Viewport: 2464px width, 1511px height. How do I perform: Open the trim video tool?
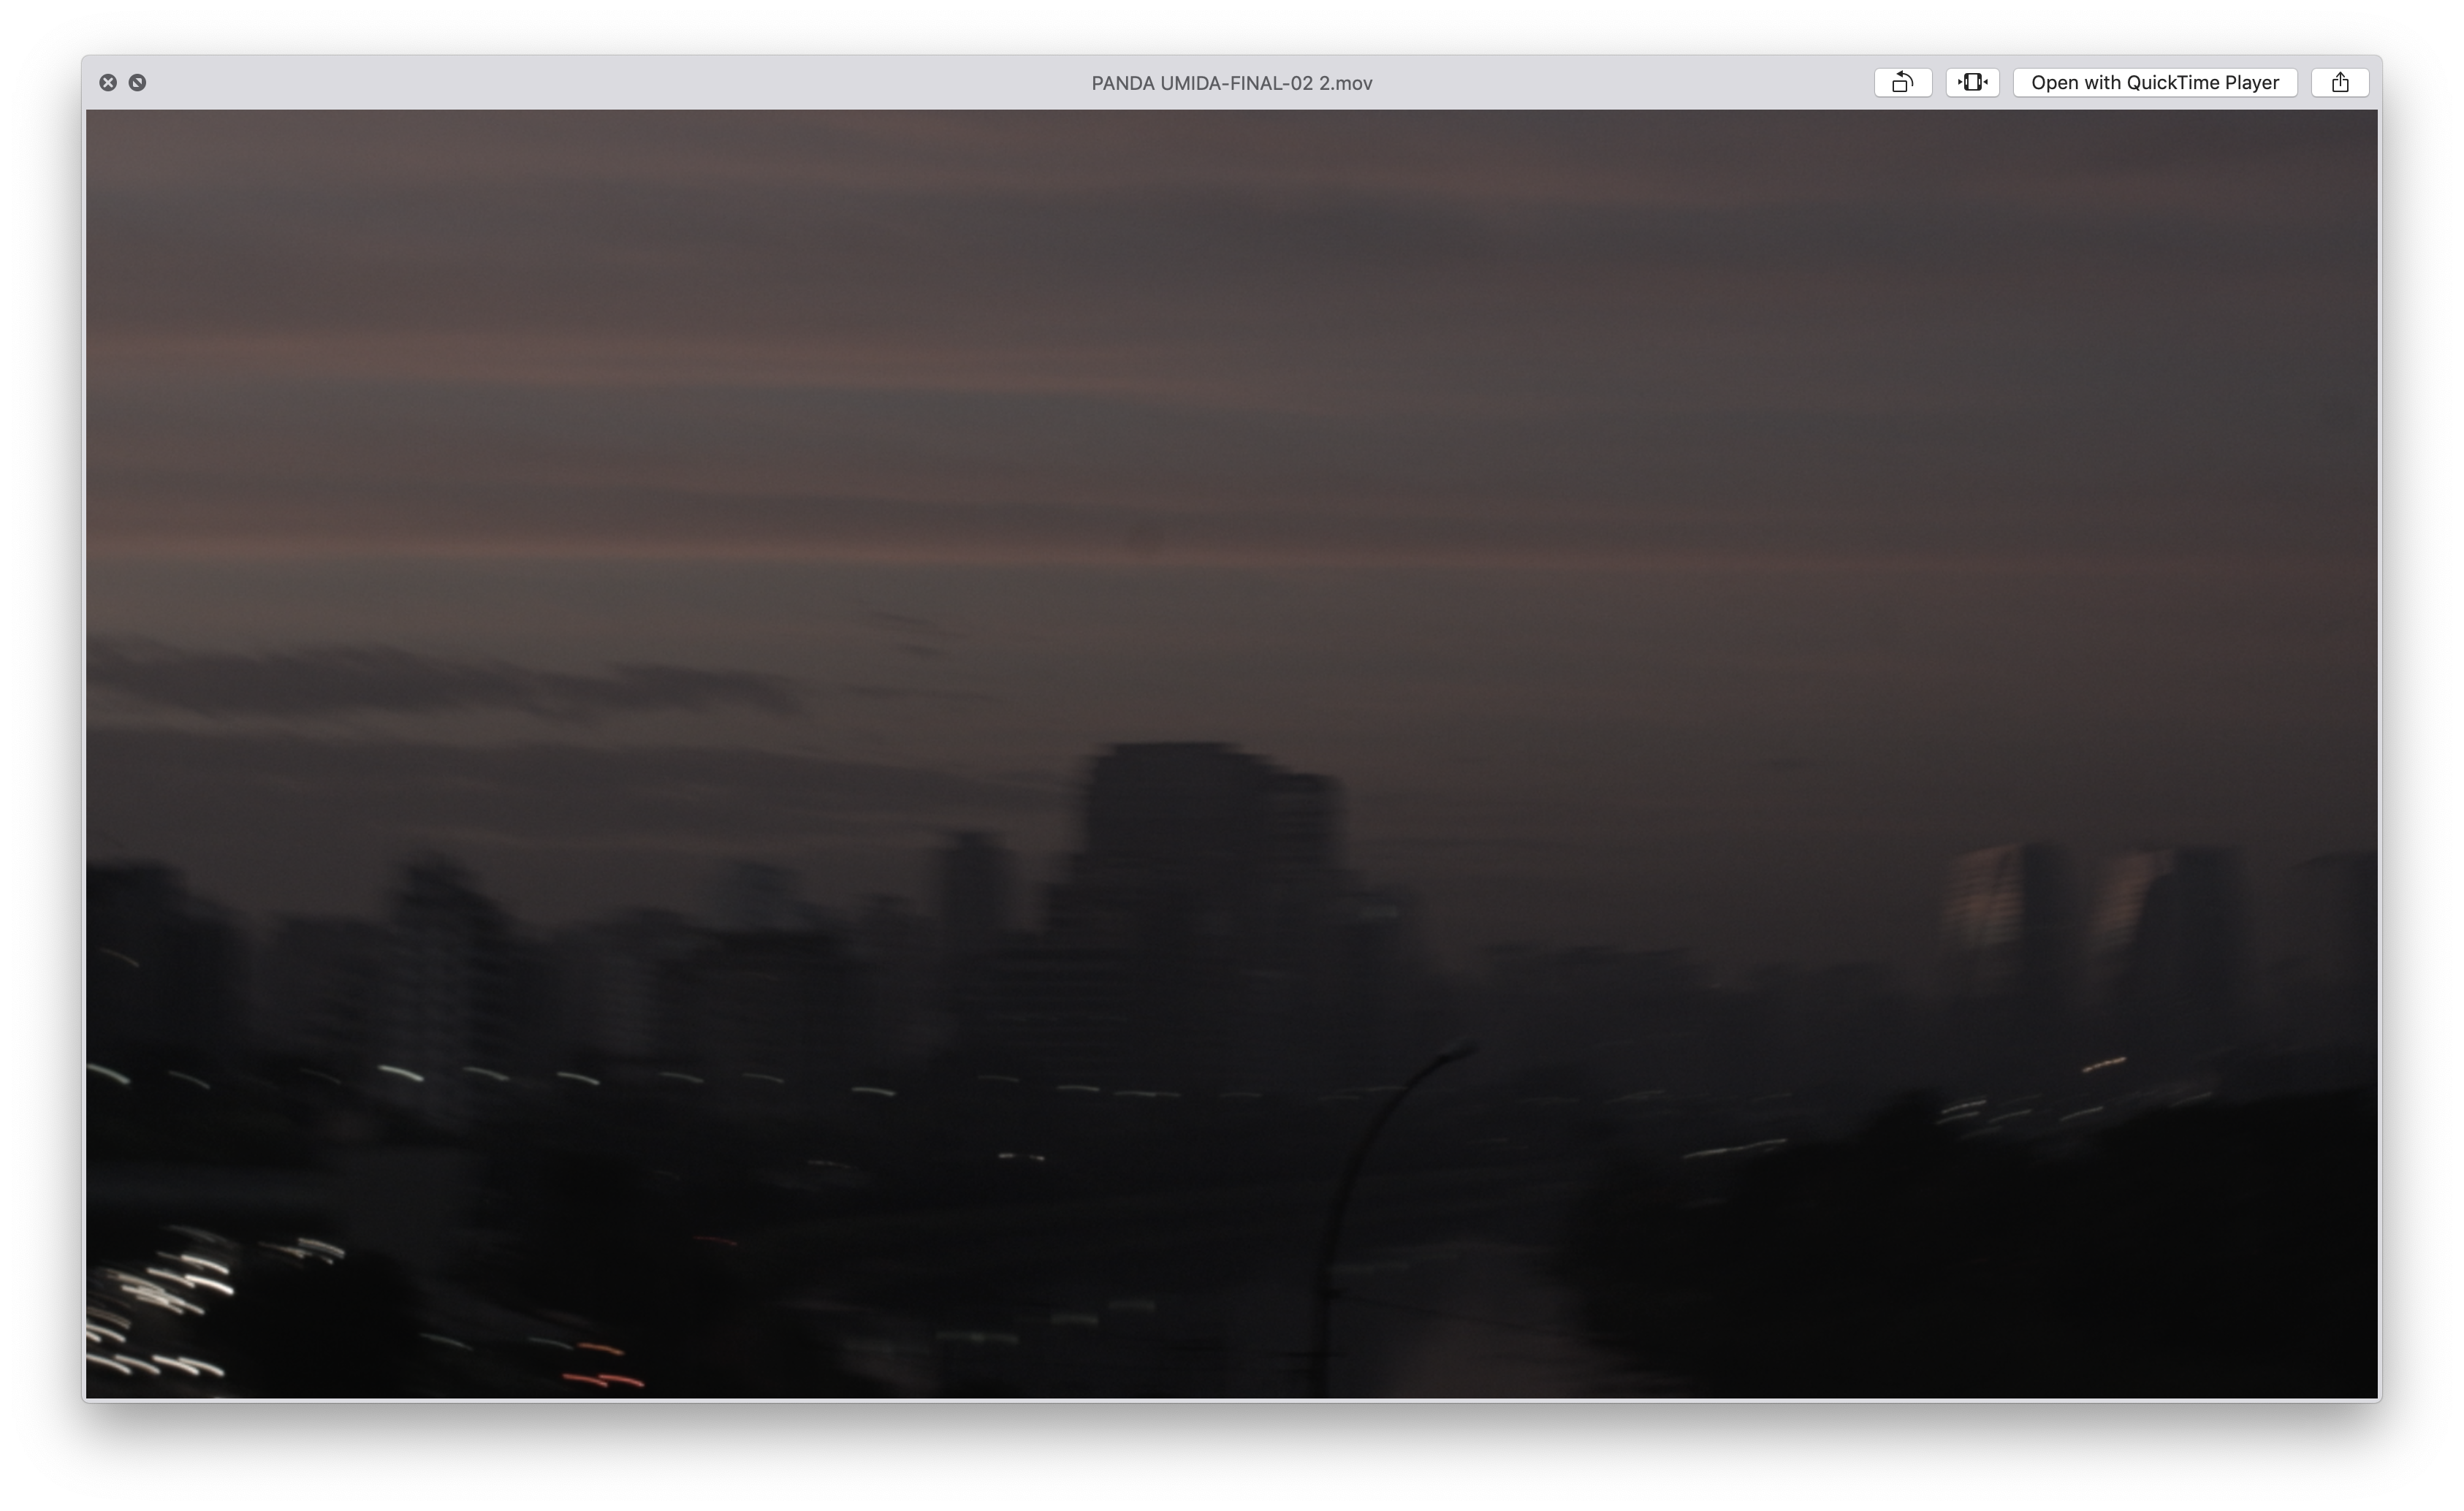[1972, 83]
